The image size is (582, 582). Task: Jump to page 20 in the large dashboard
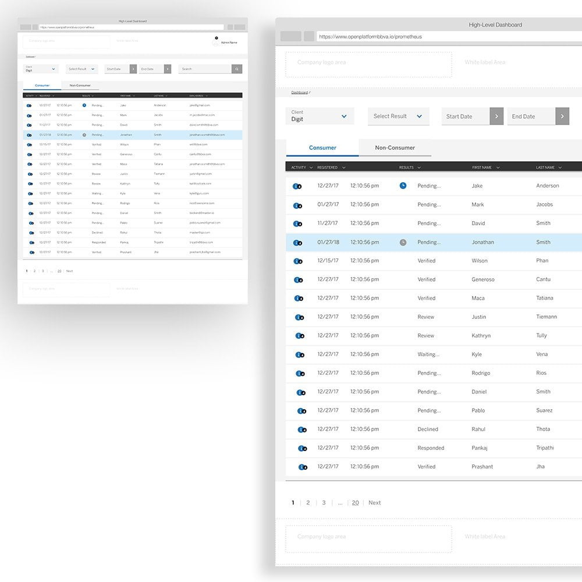[355, 503]
